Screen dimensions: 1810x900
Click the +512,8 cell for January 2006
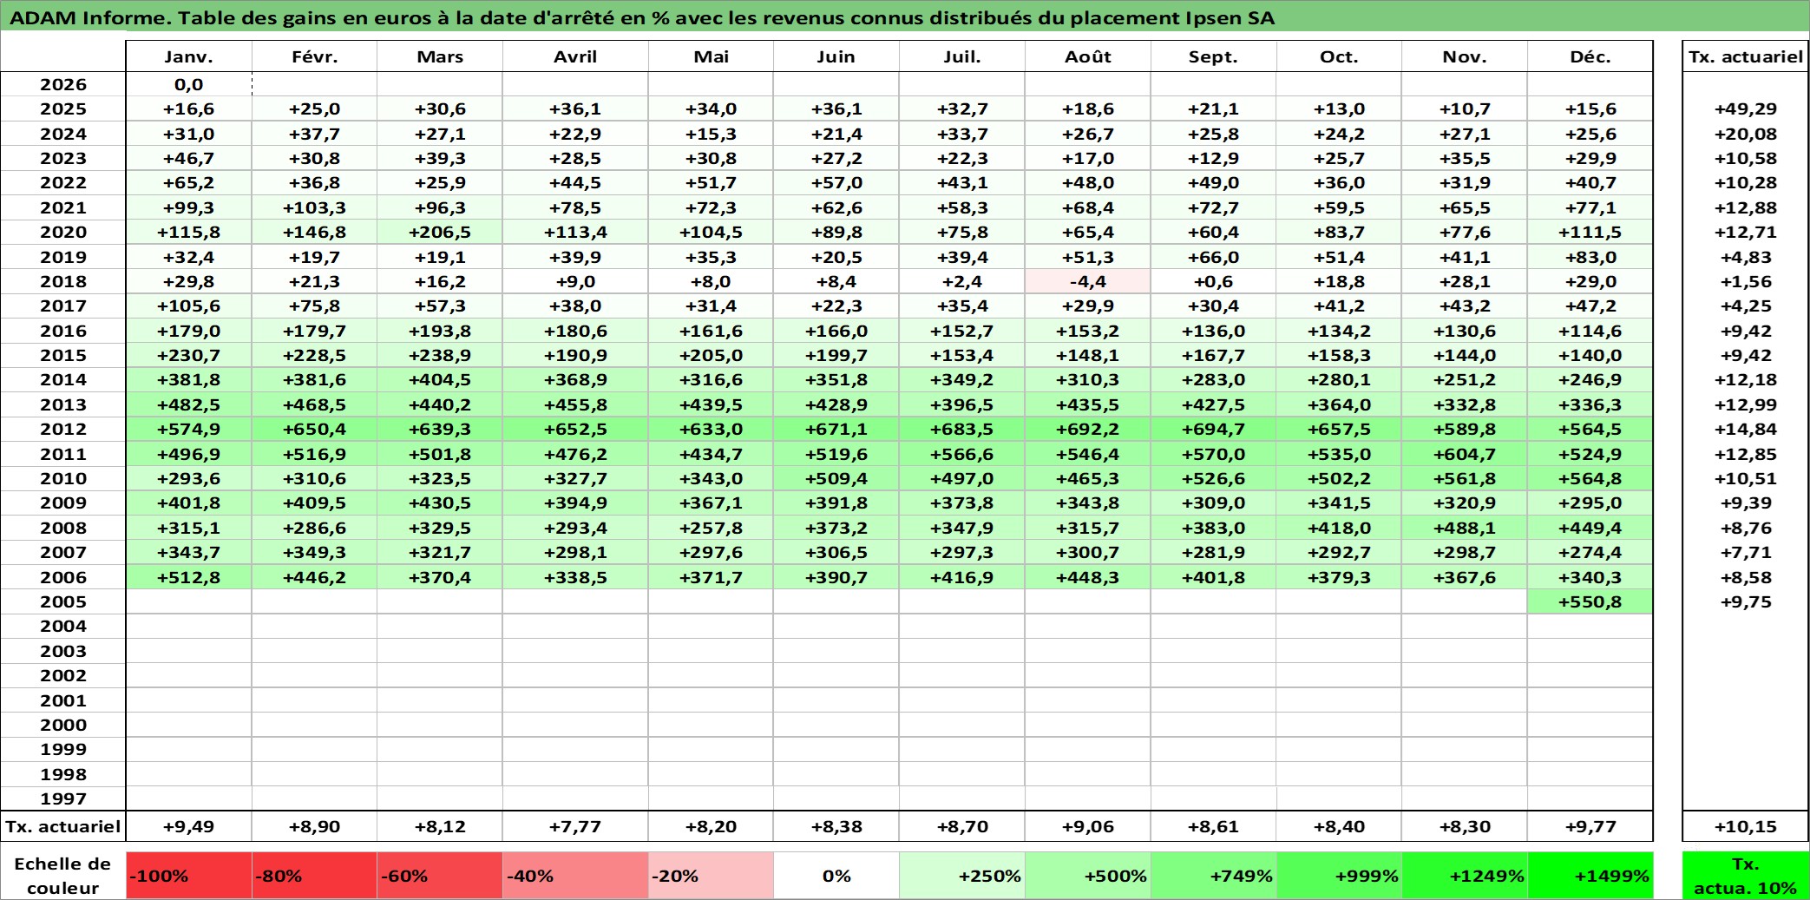point(188,577)
